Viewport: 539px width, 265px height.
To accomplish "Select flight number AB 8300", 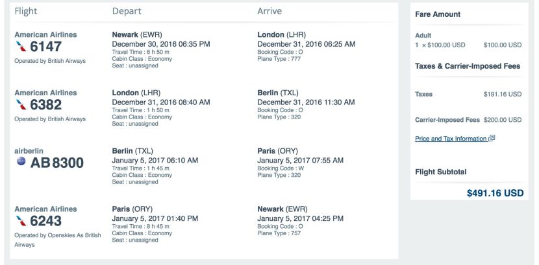I will [57, 163].
